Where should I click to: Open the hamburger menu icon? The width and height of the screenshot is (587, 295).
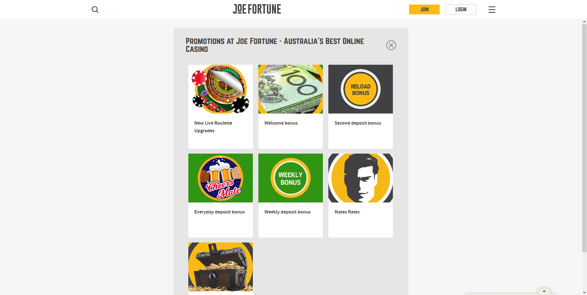tap(492, 9)
